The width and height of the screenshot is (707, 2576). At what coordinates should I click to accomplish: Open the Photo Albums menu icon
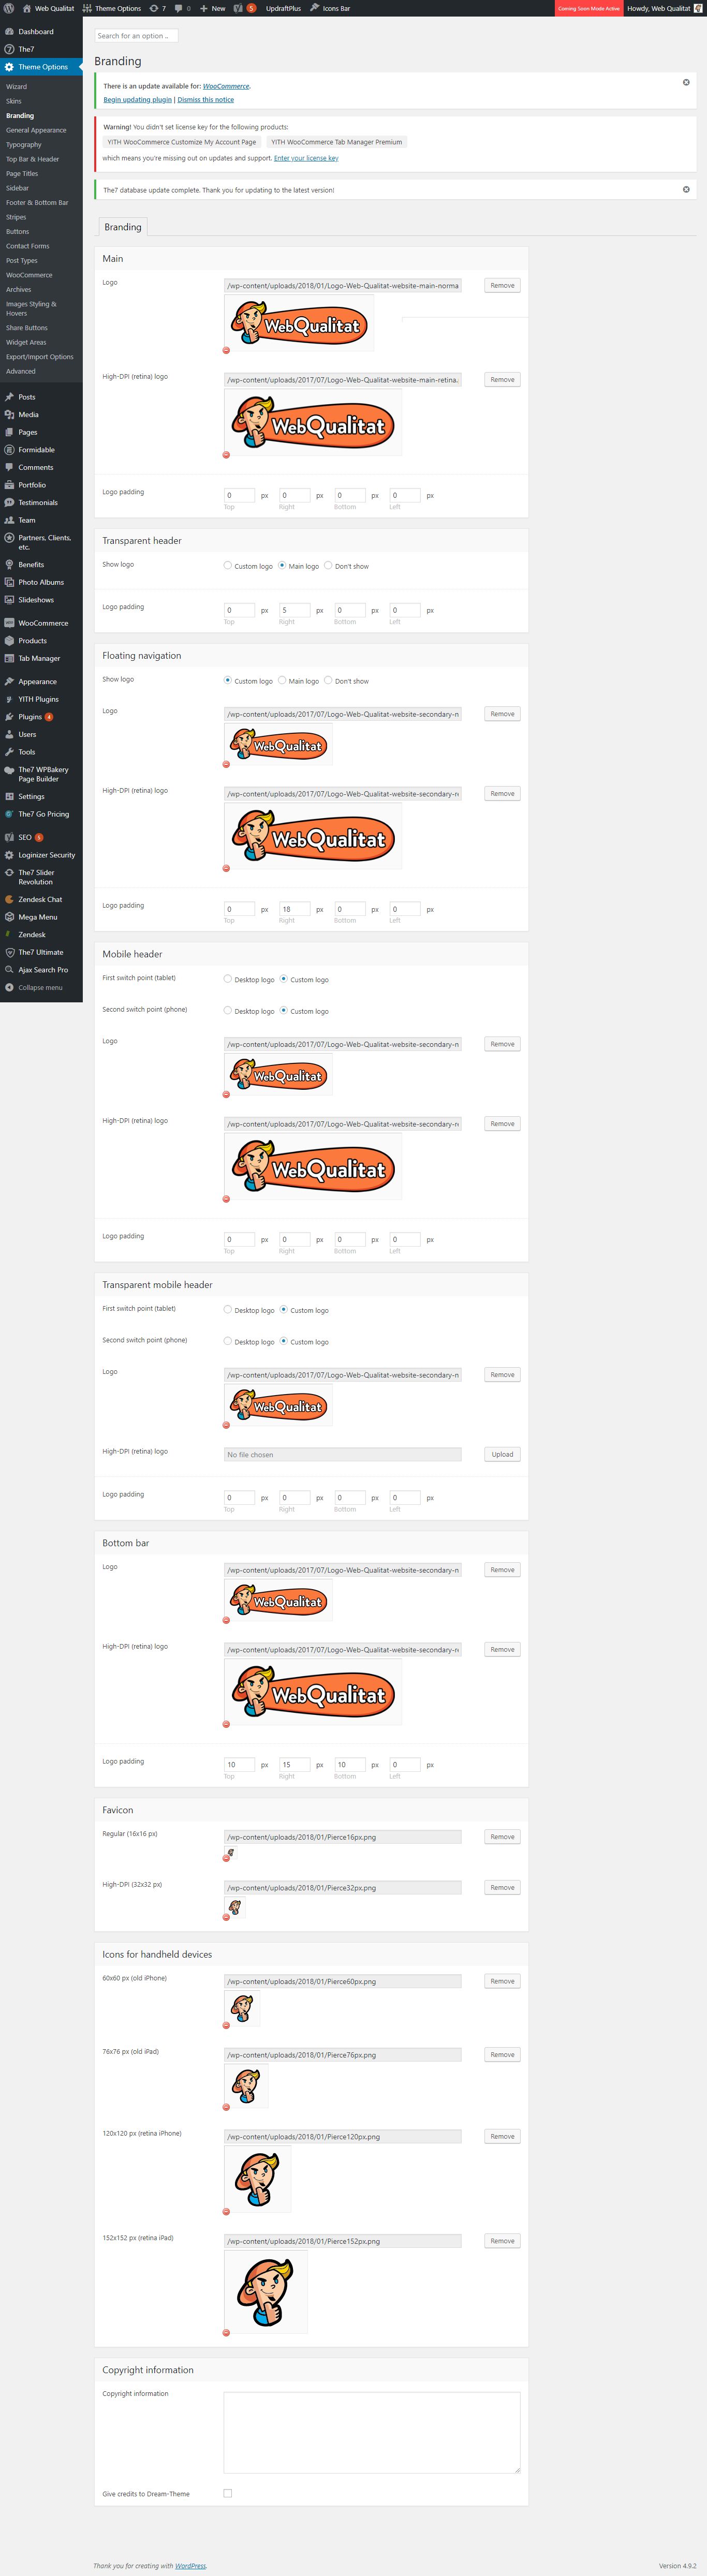9,582
